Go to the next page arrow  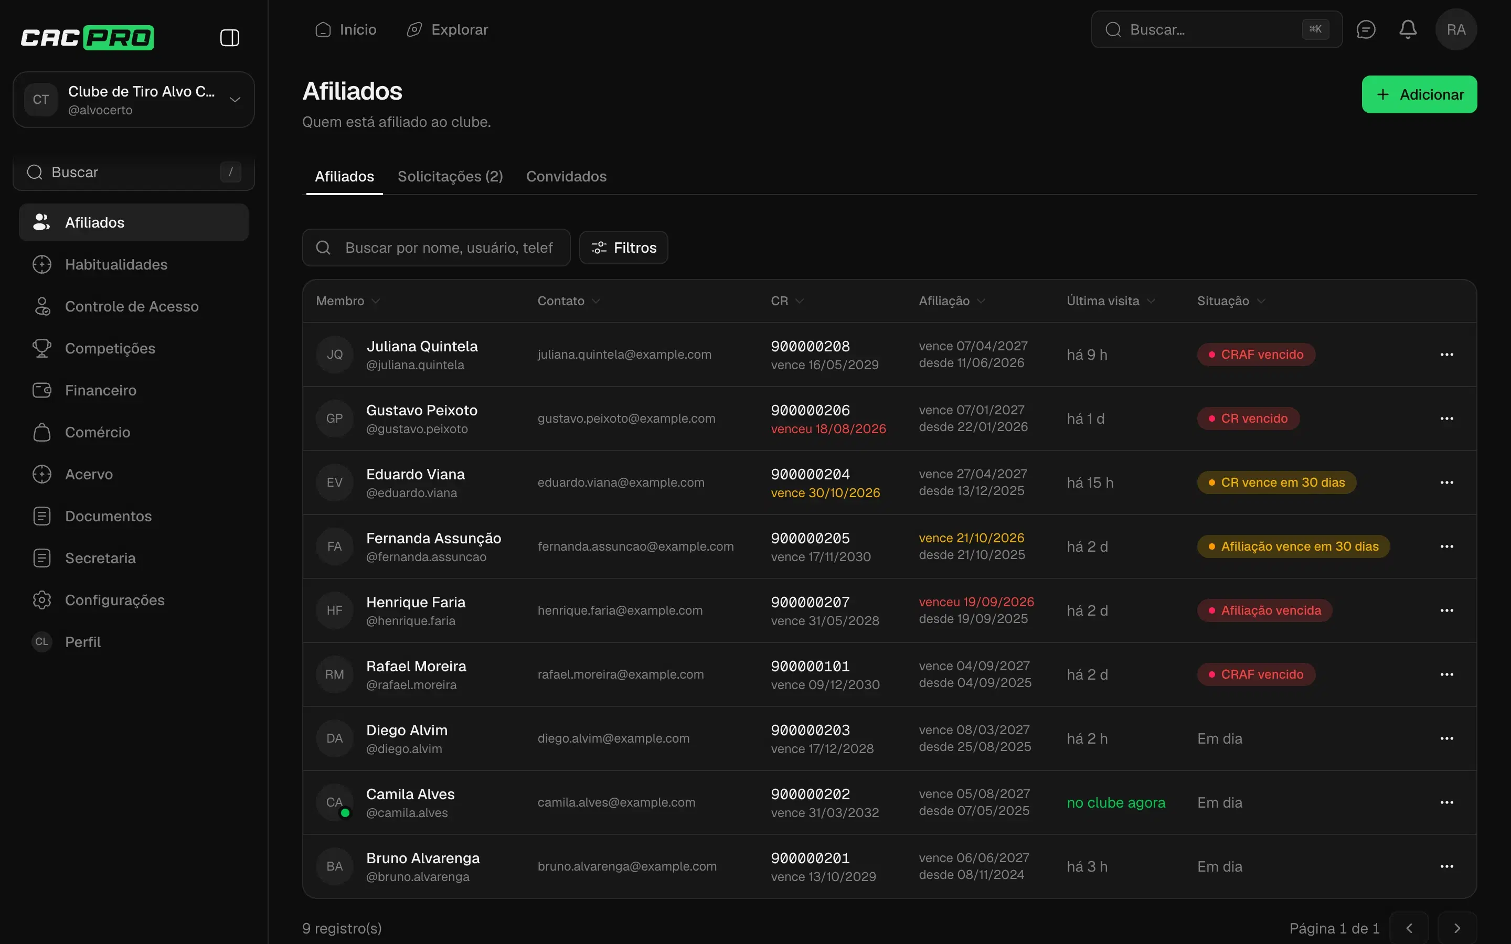1456,928
